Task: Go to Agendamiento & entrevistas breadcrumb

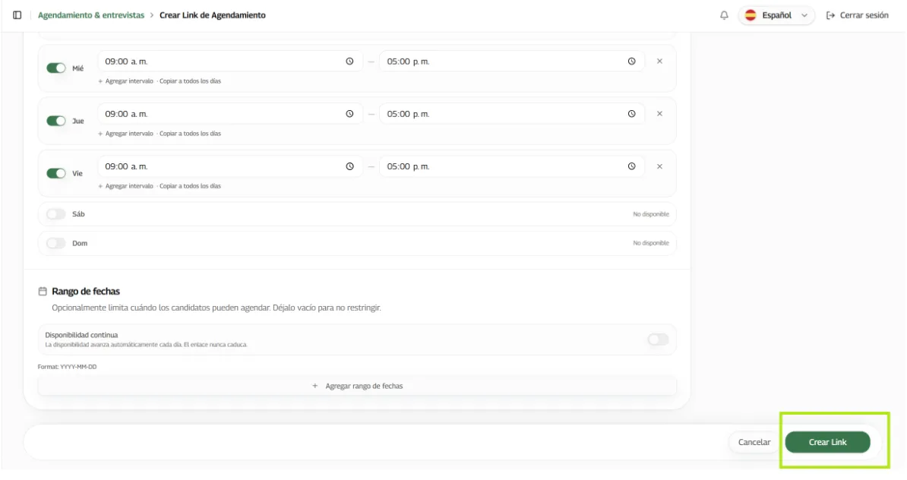Action: tap(91, 16)
